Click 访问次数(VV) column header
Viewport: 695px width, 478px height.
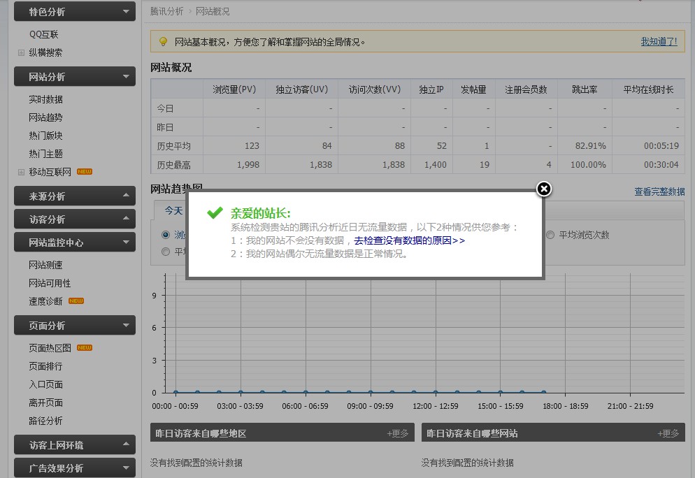(x=375, y=89)
